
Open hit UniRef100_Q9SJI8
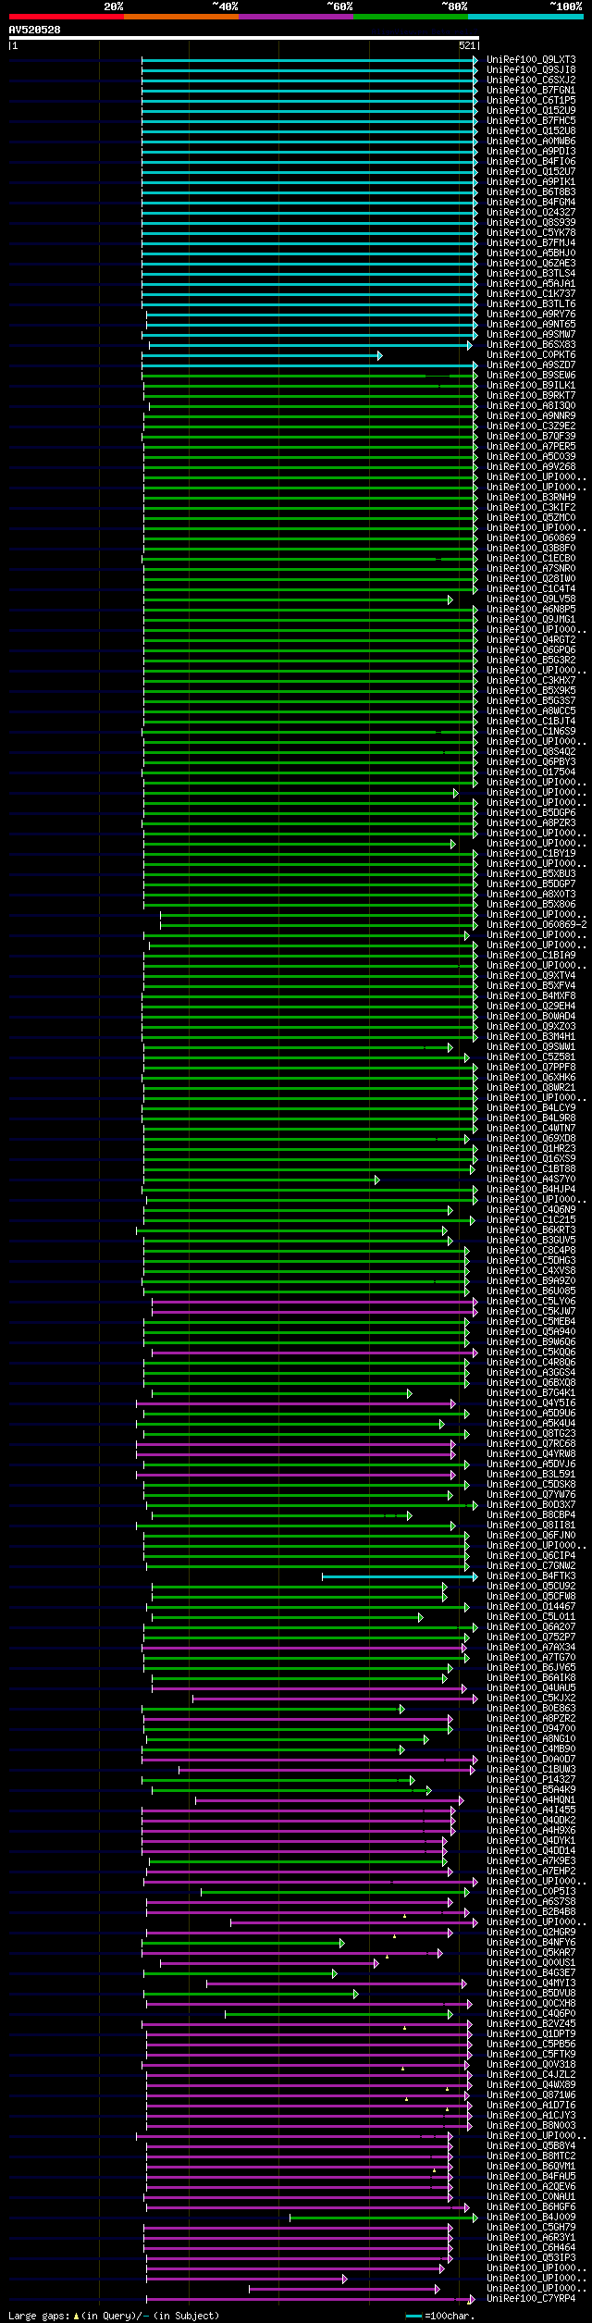tap(531, 70)
